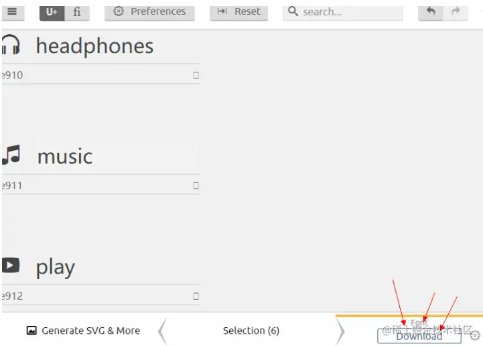Image resolution: width=483 pixels, height=346 pixels.
Task: Select the headphones glyph icon
Action: pos(11,46)
